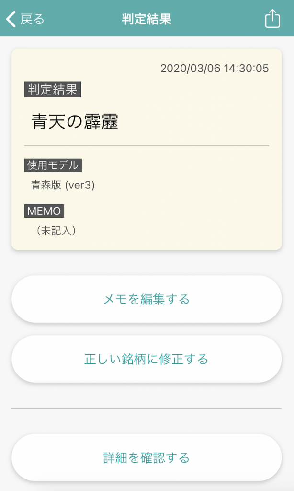Click the (ver3) version text
Image resolution: width=294 pixels, height=491 pixels.
click(x=79, y=185)
